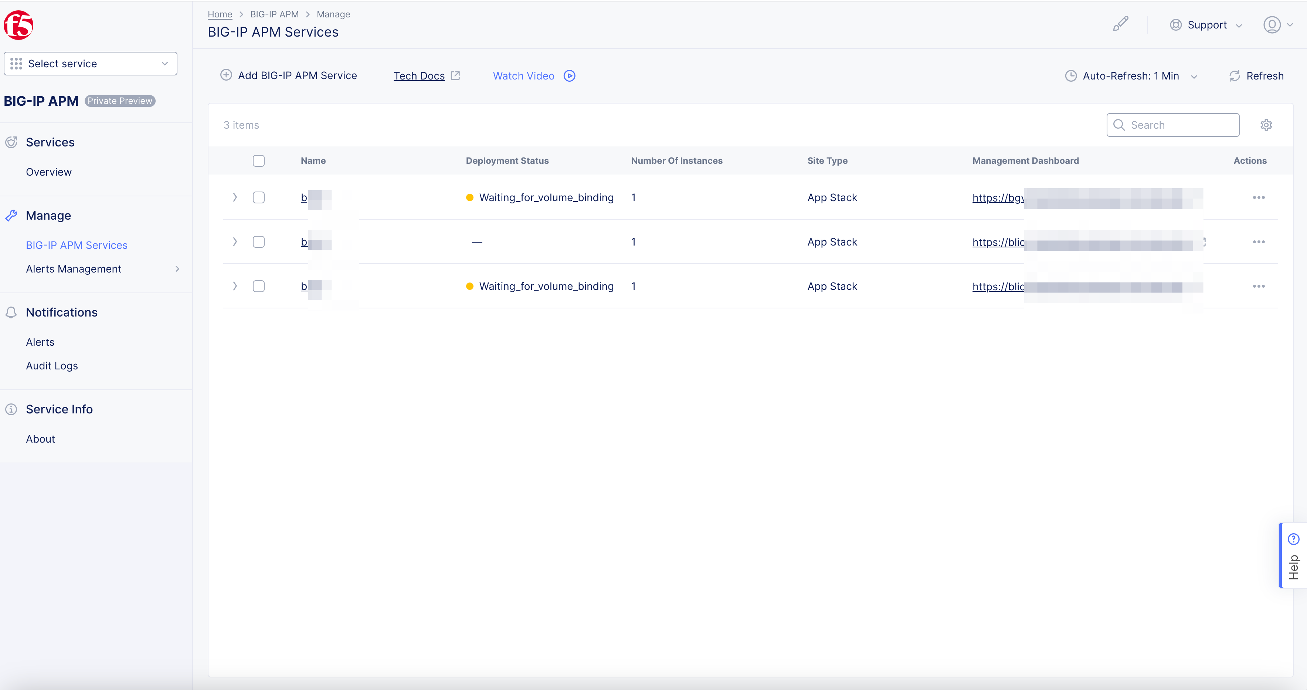Toggle the select-all checkbox in table header
The height and width of the screenshot is (690, 1307).
coord(259,161)
